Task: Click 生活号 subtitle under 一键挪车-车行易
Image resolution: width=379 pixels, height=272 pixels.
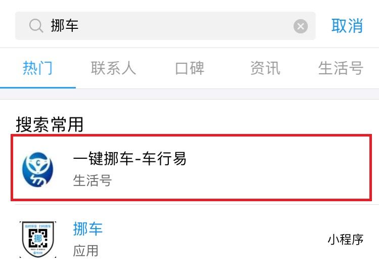Action: pos(92,180)
